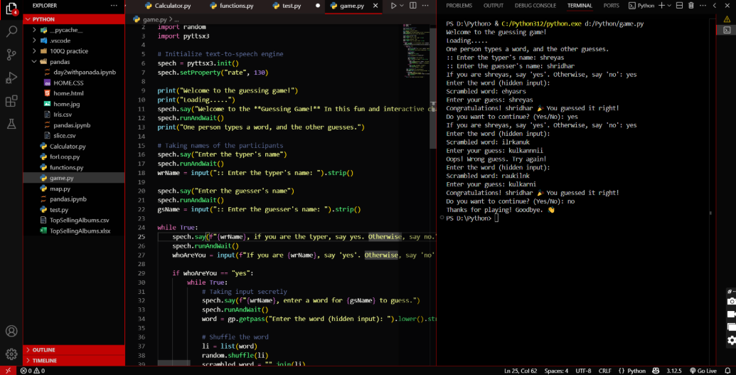This screenshot has height=375, width=736.
Task: Switch to the PROBLEMS panel tab
Action: (x=459, y=6)
